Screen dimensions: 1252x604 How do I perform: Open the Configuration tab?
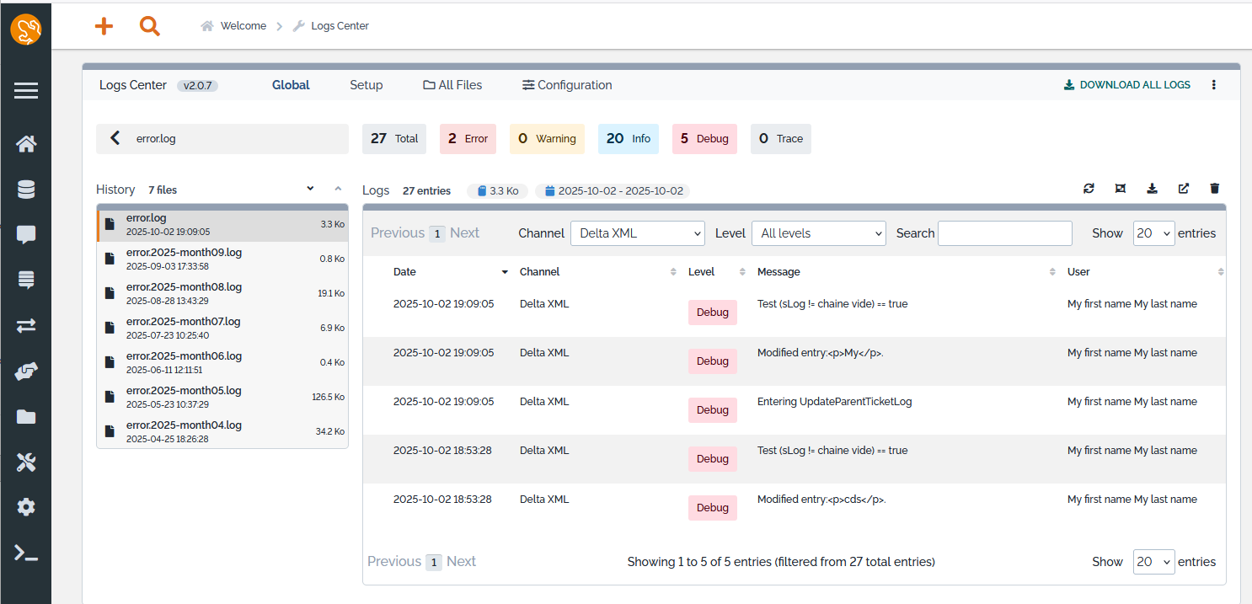pos(567,85)
